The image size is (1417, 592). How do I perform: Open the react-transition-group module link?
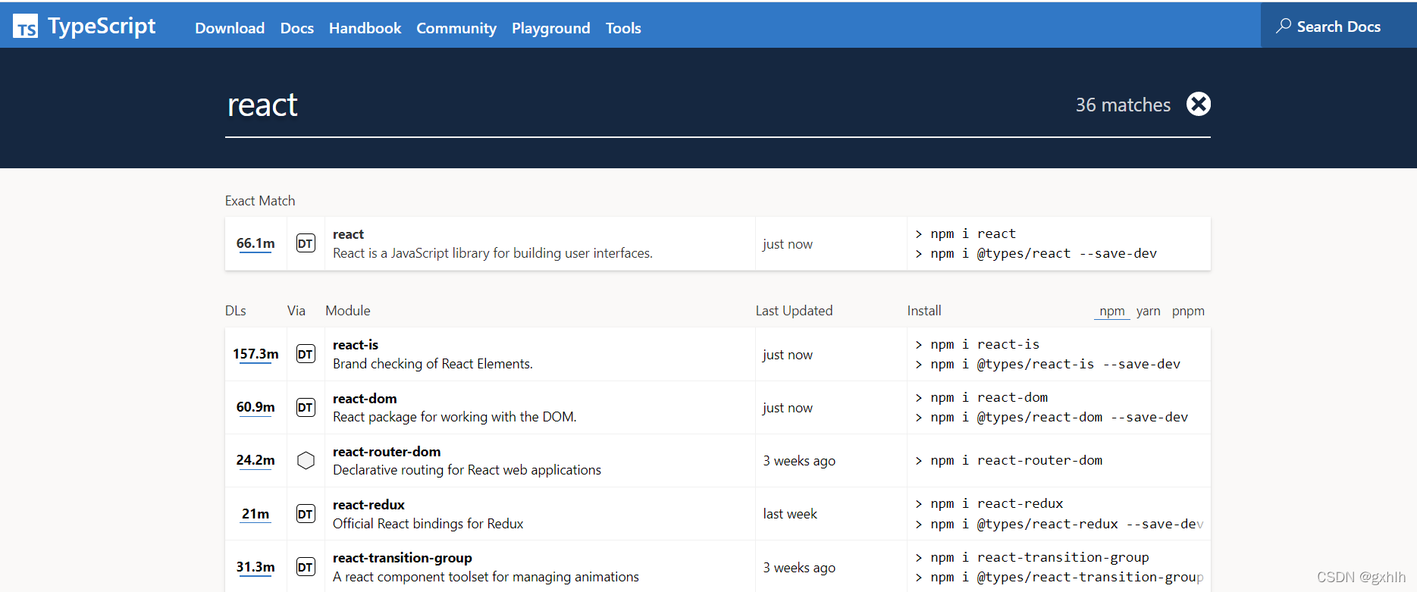[403, 558]
